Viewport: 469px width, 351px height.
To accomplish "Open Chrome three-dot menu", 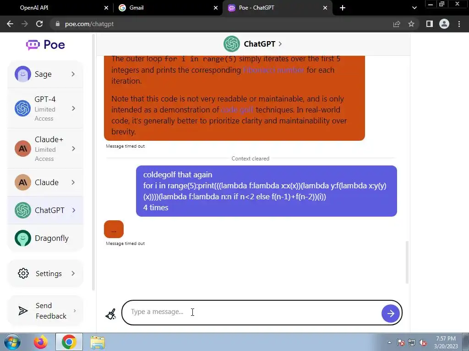I will (459, 24).
